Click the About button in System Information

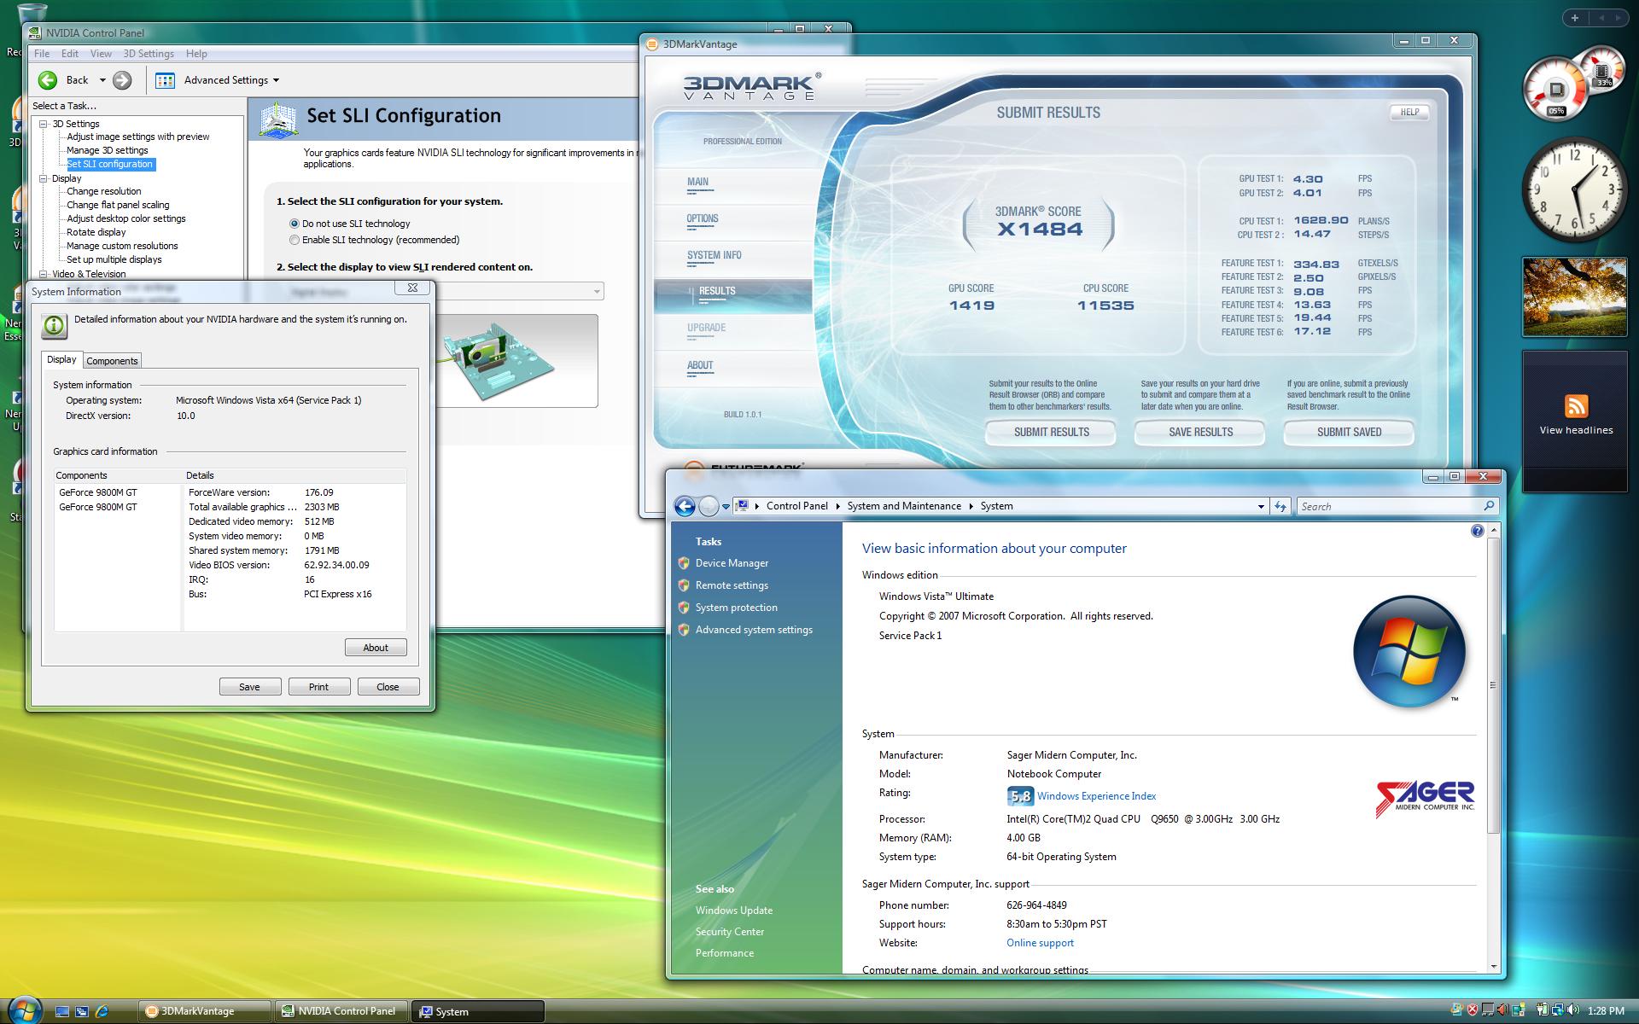(376, 648)
